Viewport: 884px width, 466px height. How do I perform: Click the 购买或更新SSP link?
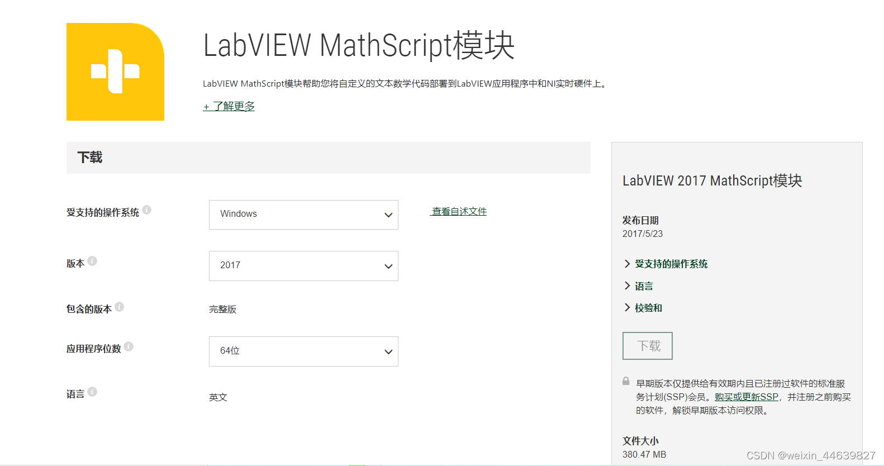[747, 397]
